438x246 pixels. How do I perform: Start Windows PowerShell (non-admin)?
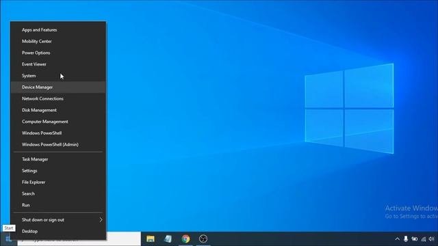click(x=58, y=133)
